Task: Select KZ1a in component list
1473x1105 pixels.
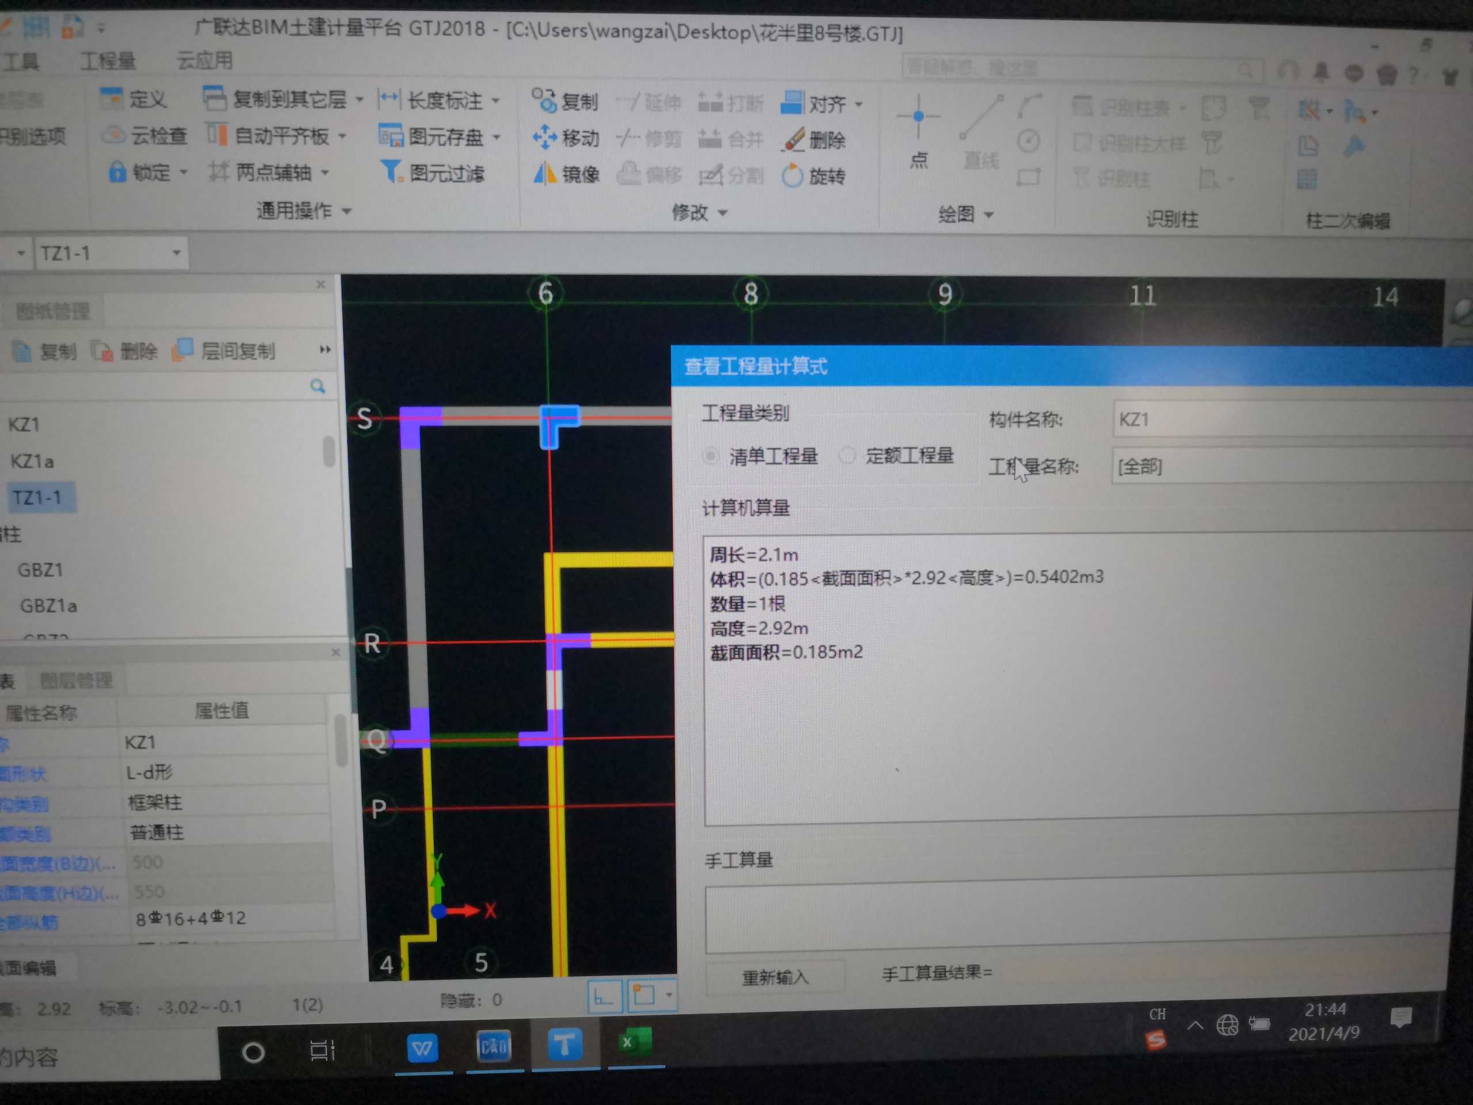Action: pyautogui.click(x=32, y=461)
